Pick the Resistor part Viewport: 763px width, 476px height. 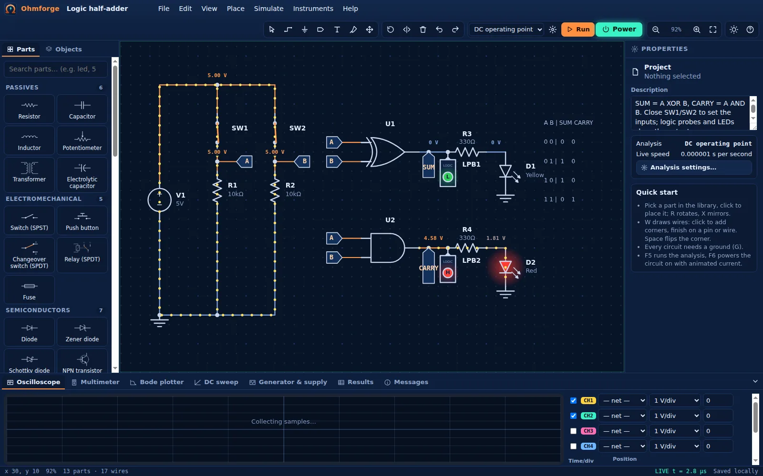[29, 109]
